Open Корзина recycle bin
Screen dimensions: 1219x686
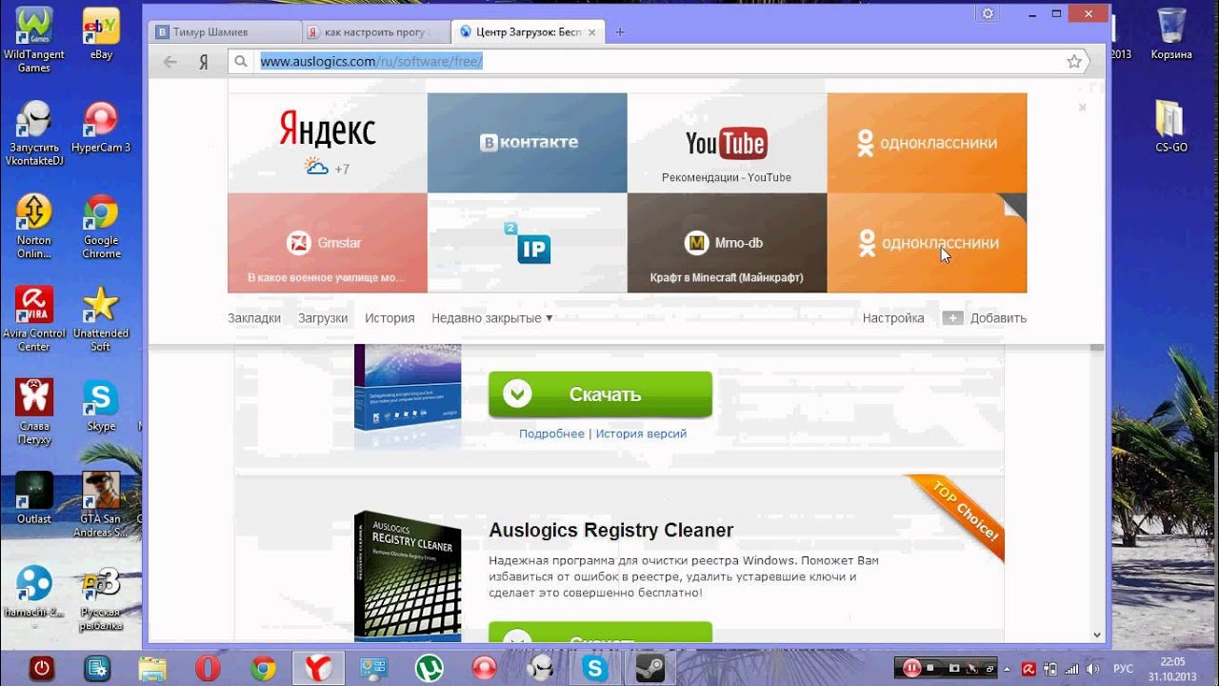pos(1171,34)
